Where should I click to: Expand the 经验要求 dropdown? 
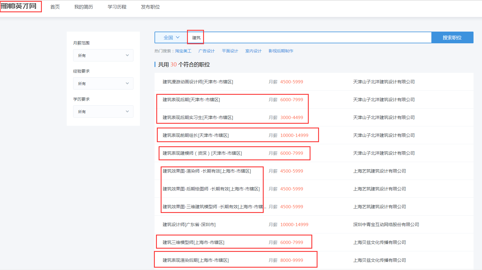(103, 83)
